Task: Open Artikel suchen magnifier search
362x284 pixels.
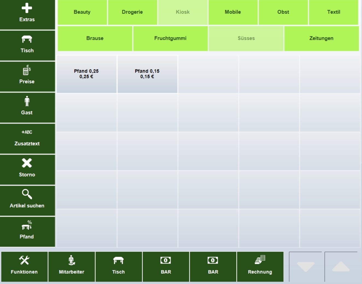Action: coord(27,194)
